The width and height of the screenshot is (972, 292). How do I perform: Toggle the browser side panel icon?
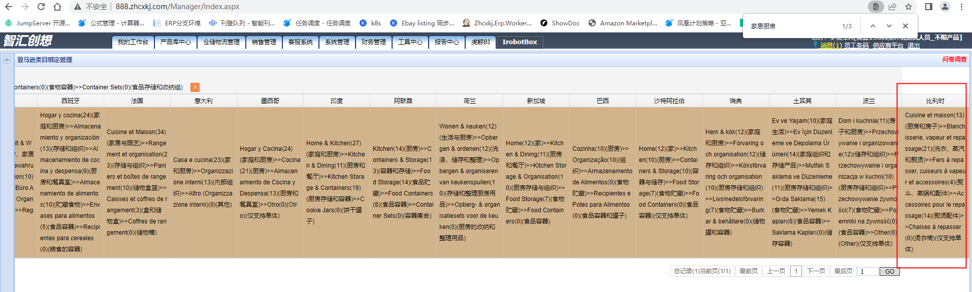pyautogui.click(x=929, y=7)
